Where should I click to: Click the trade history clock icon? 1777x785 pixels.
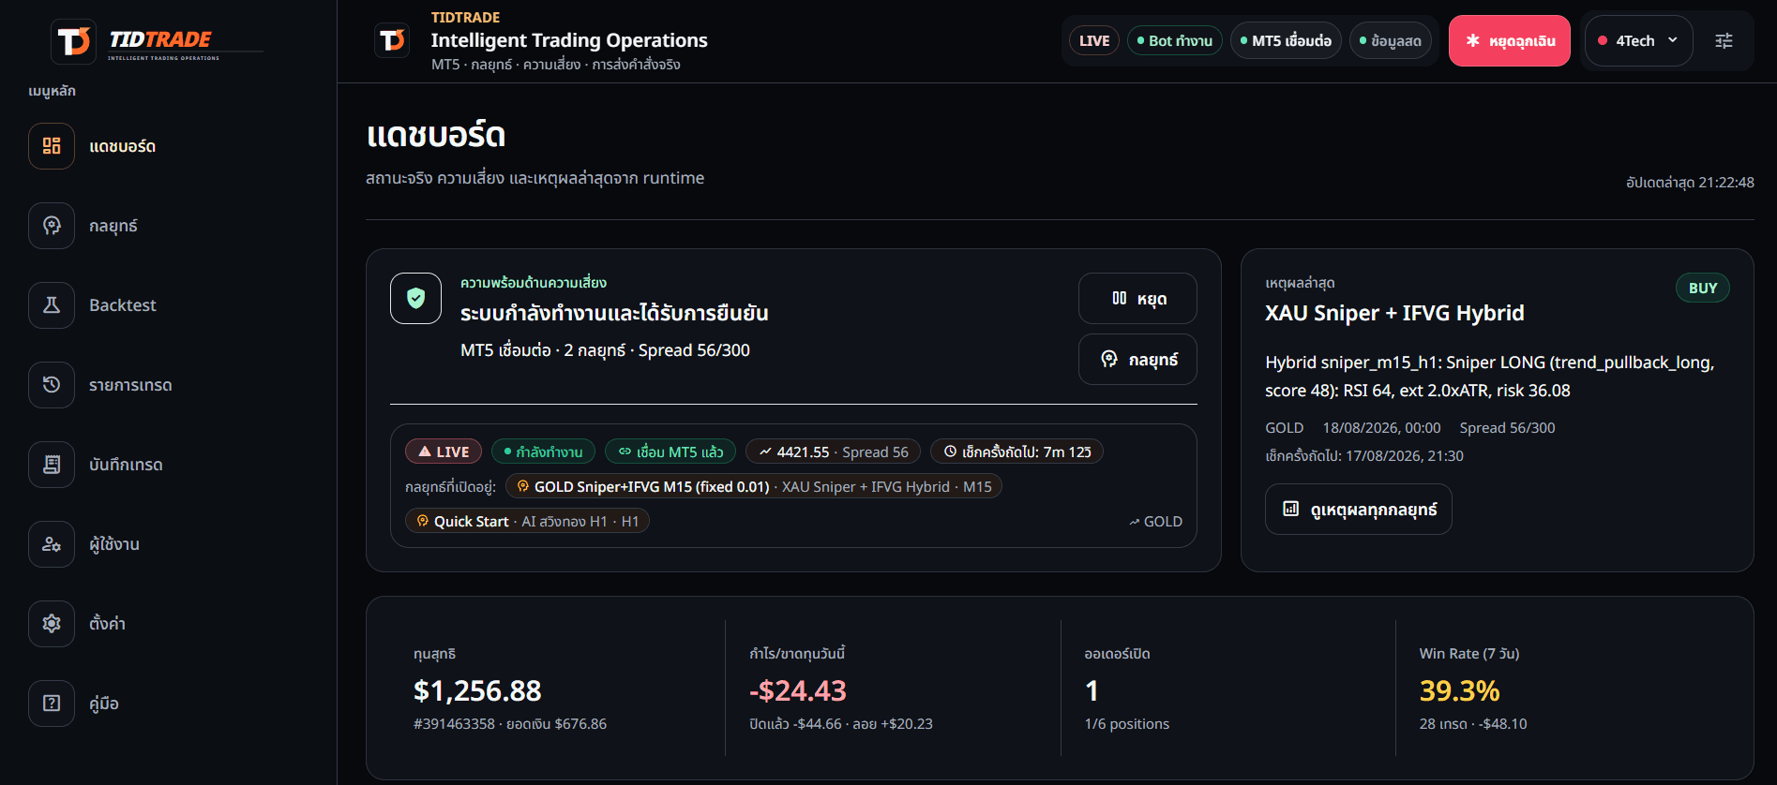coord(52,385)
